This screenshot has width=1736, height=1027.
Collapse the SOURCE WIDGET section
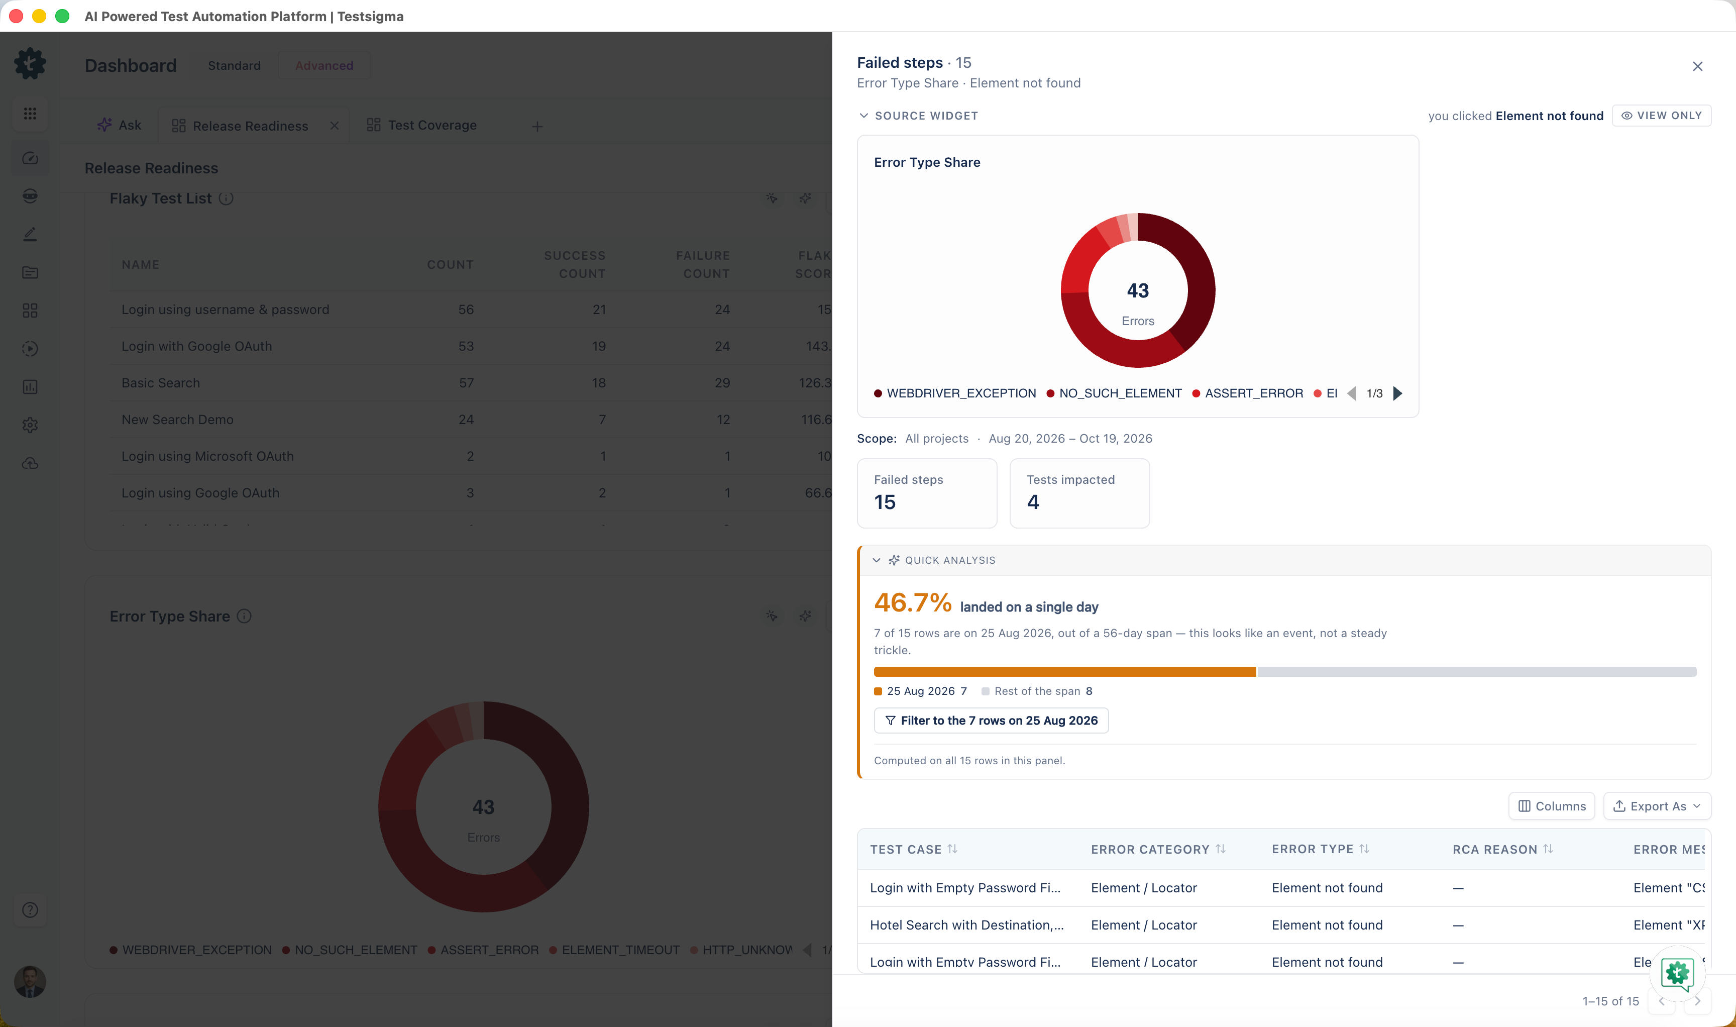click(919, 116)
